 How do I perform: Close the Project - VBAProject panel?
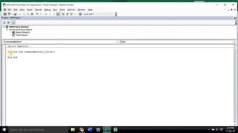tap(235, 18)
